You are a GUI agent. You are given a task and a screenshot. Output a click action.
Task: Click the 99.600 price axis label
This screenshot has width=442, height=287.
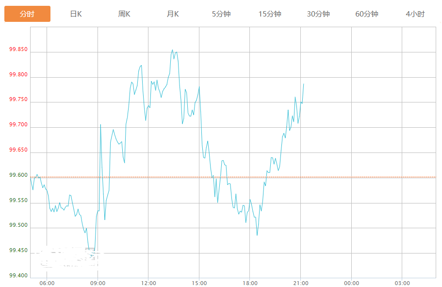tap(18, 175)
